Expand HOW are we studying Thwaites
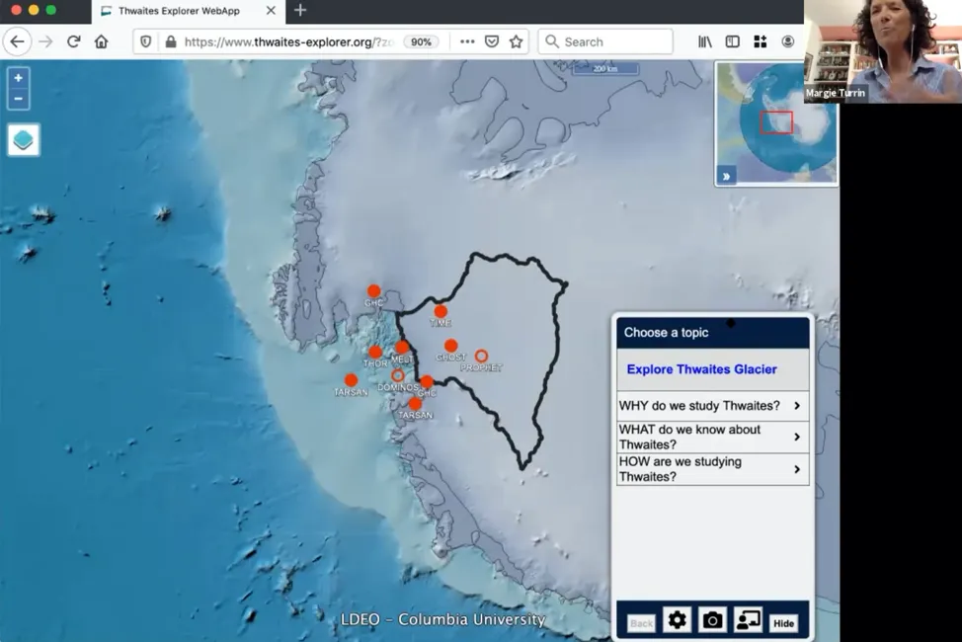This screenshot has width=962, height=642. pyautogui.click(x=712, y=469)
